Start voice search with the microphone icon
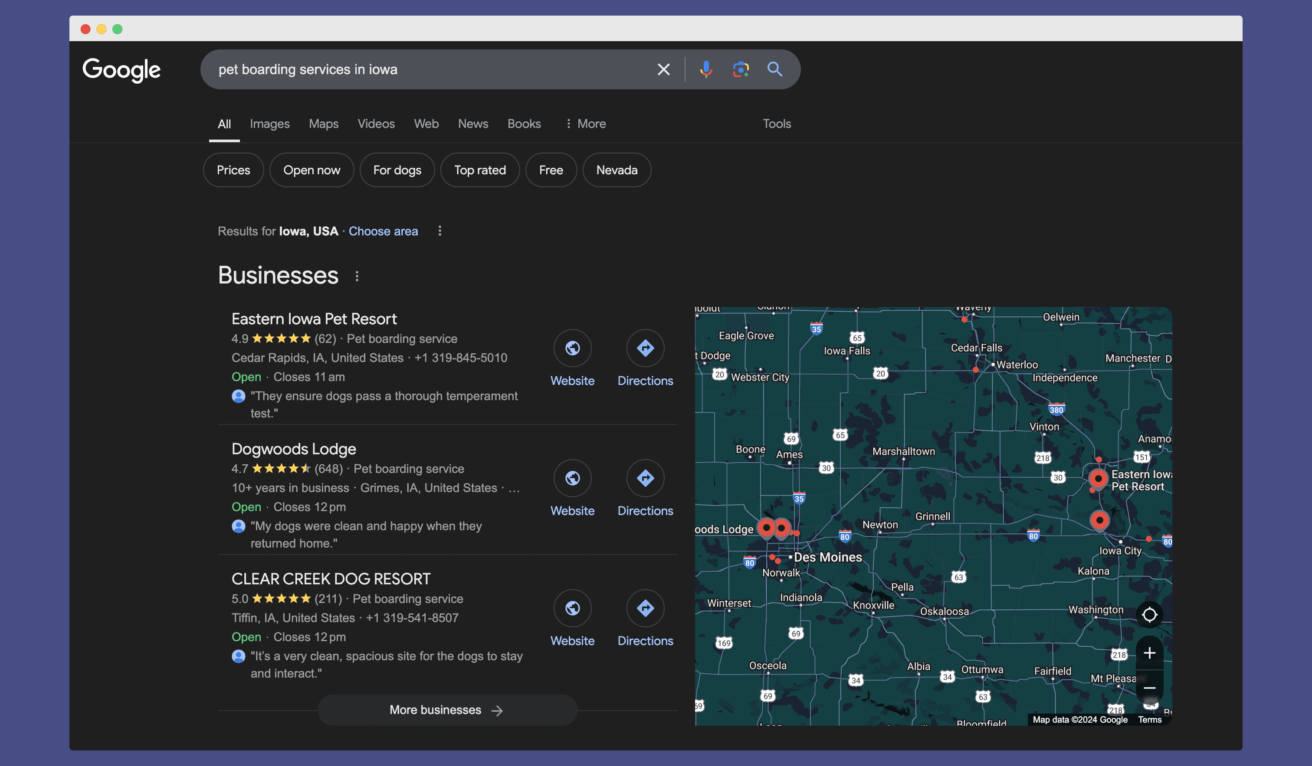Screen dimensions: 1312x766 (706, 69)
